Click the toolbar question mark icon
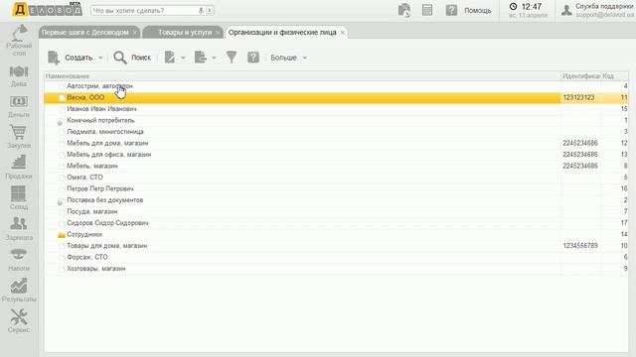The height and width of the screenshot is (357, 636). click(253, 58)
